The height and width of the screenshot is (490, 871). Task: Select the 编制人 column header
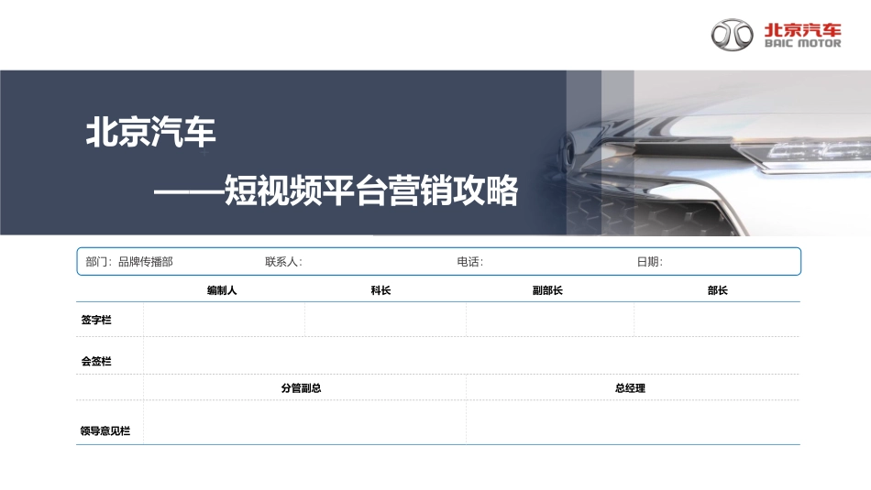pyautogui.click(x=222, y=290)
